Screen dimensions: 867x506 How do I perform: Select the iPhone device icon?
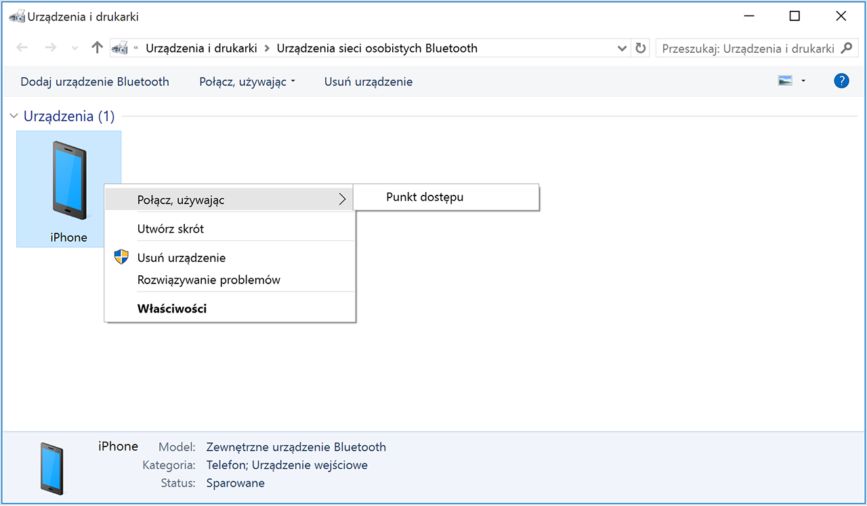pos(69,189)
